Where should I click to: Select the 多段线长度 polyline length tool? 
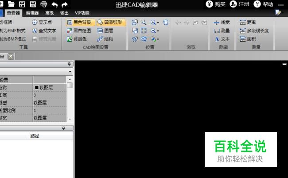(254, 31)
